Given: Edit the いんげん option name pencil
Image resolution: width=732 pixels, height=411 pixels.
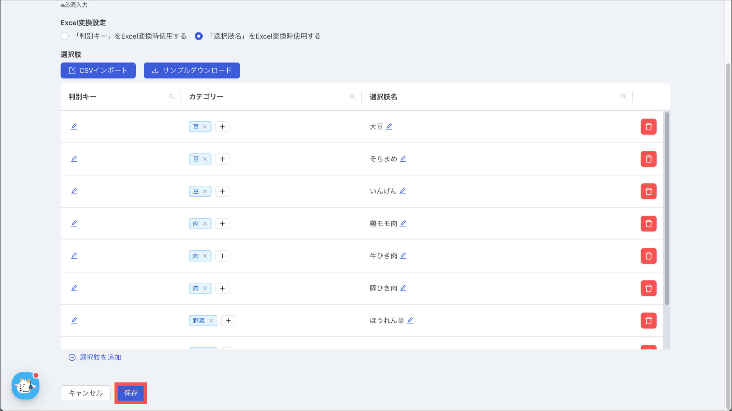Looking at the screenshot, I should pyautogui.click(x=402, y=191).
